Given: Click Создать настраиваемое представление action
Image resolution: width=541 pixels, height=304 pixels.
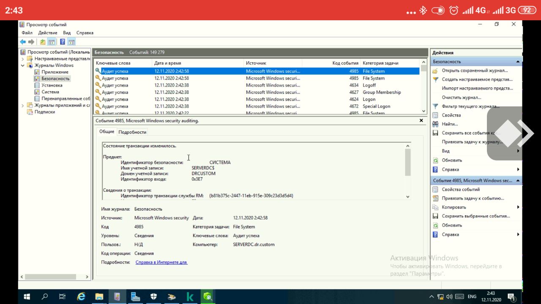Looking at the screenshot, I should tap(477, 79).
